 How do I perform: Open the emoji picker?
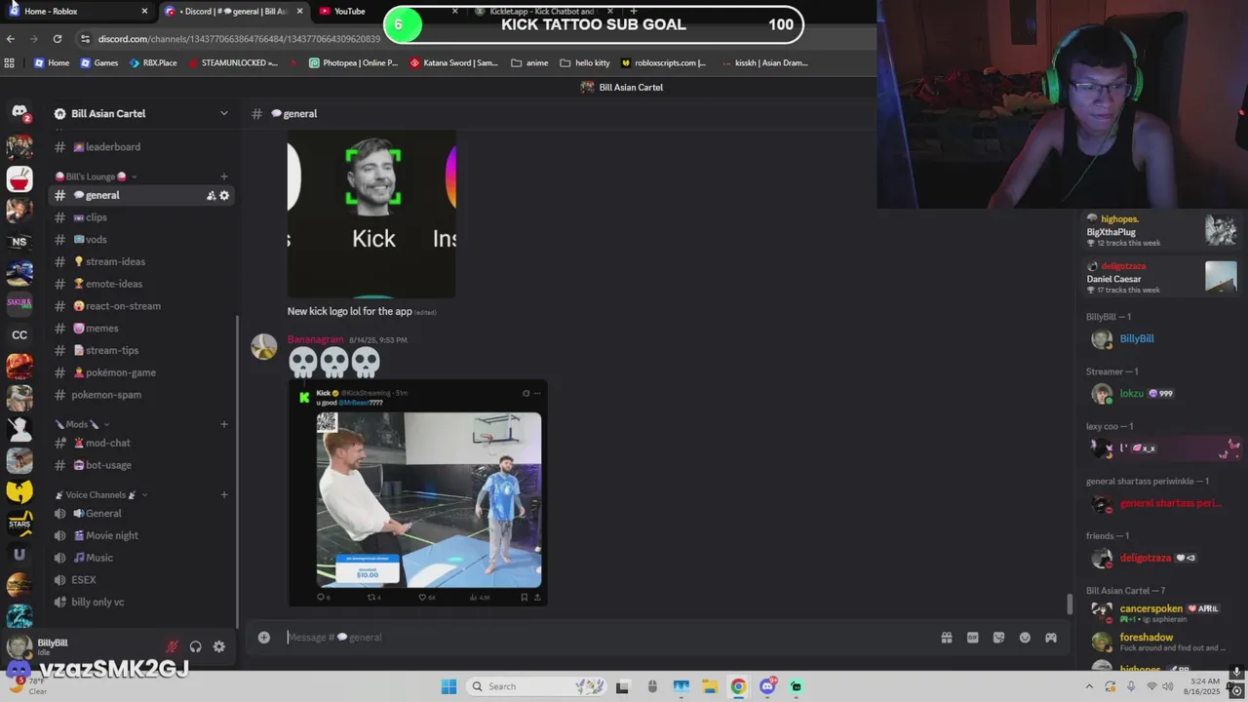click(1025, 638)
